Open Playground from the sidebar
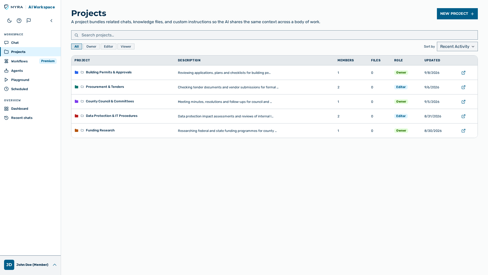The height and width of the screenshot is (275, 488). [30, 80]
